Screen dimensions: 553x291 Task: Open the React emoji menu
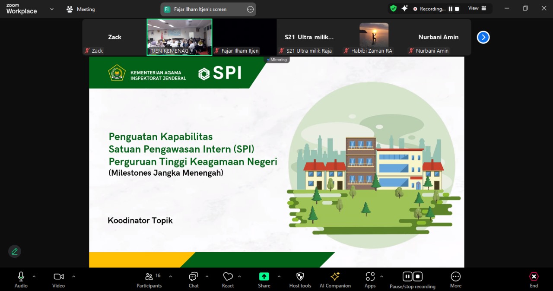click(228, 280)
